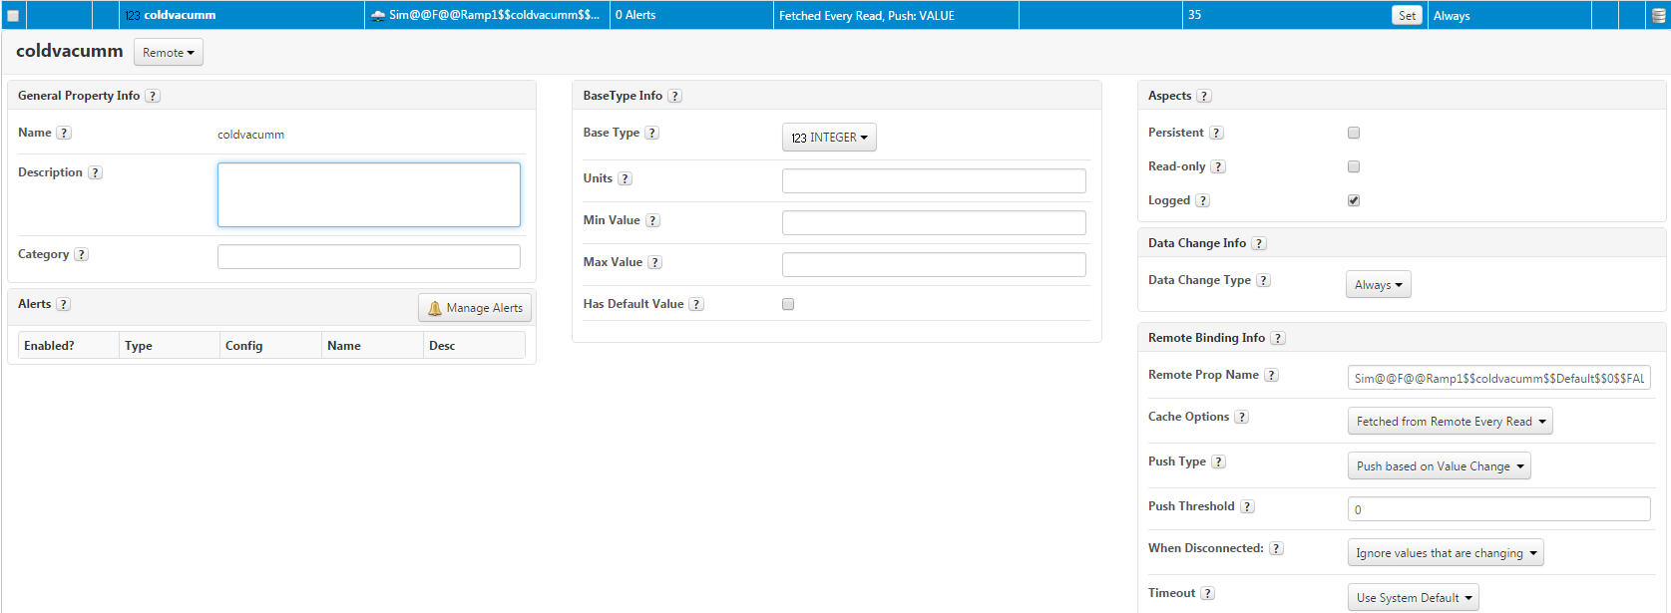Enable the Persistent checkbox
The height and width of the screenshot is (613, 1671).
[x=1354, y=133]
